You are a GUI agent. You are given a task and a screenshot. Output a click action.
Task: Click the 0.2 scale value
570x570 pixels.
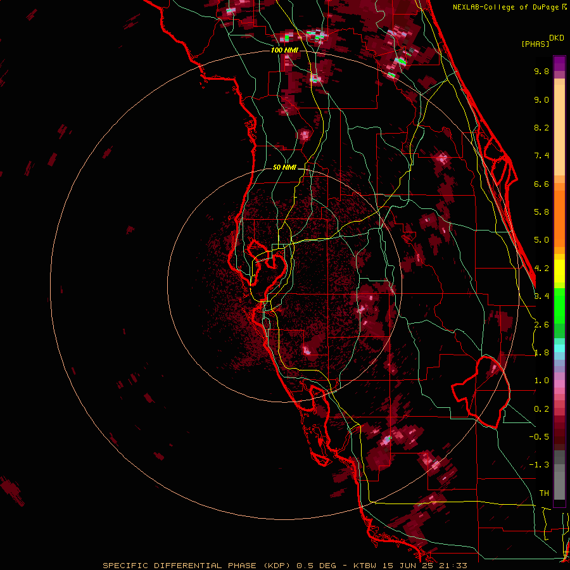click(x=541, y=409)
